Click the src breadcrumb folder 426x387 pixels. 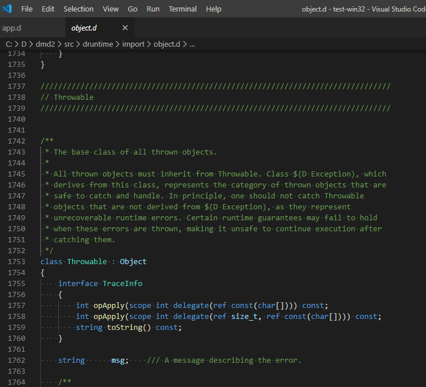pos(69,44)
